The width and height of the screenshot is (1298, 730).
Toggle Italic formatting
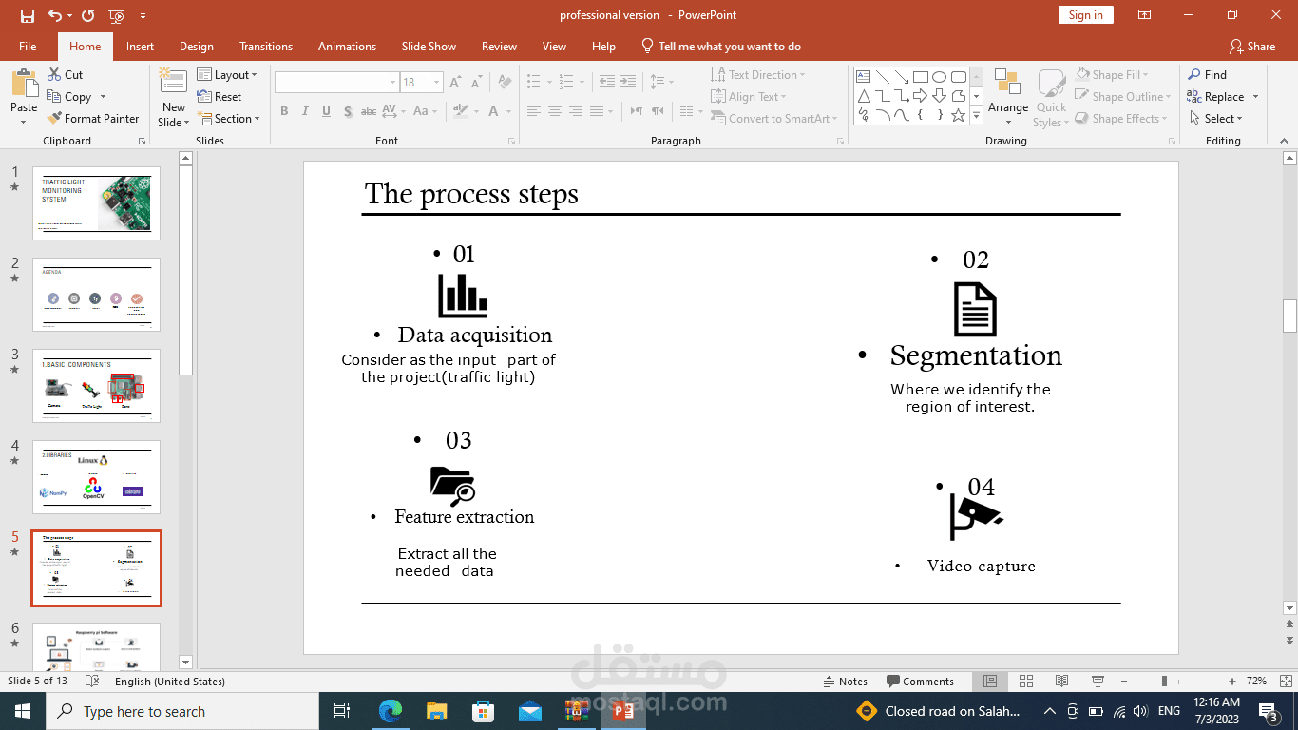click(x=304, y=111)
